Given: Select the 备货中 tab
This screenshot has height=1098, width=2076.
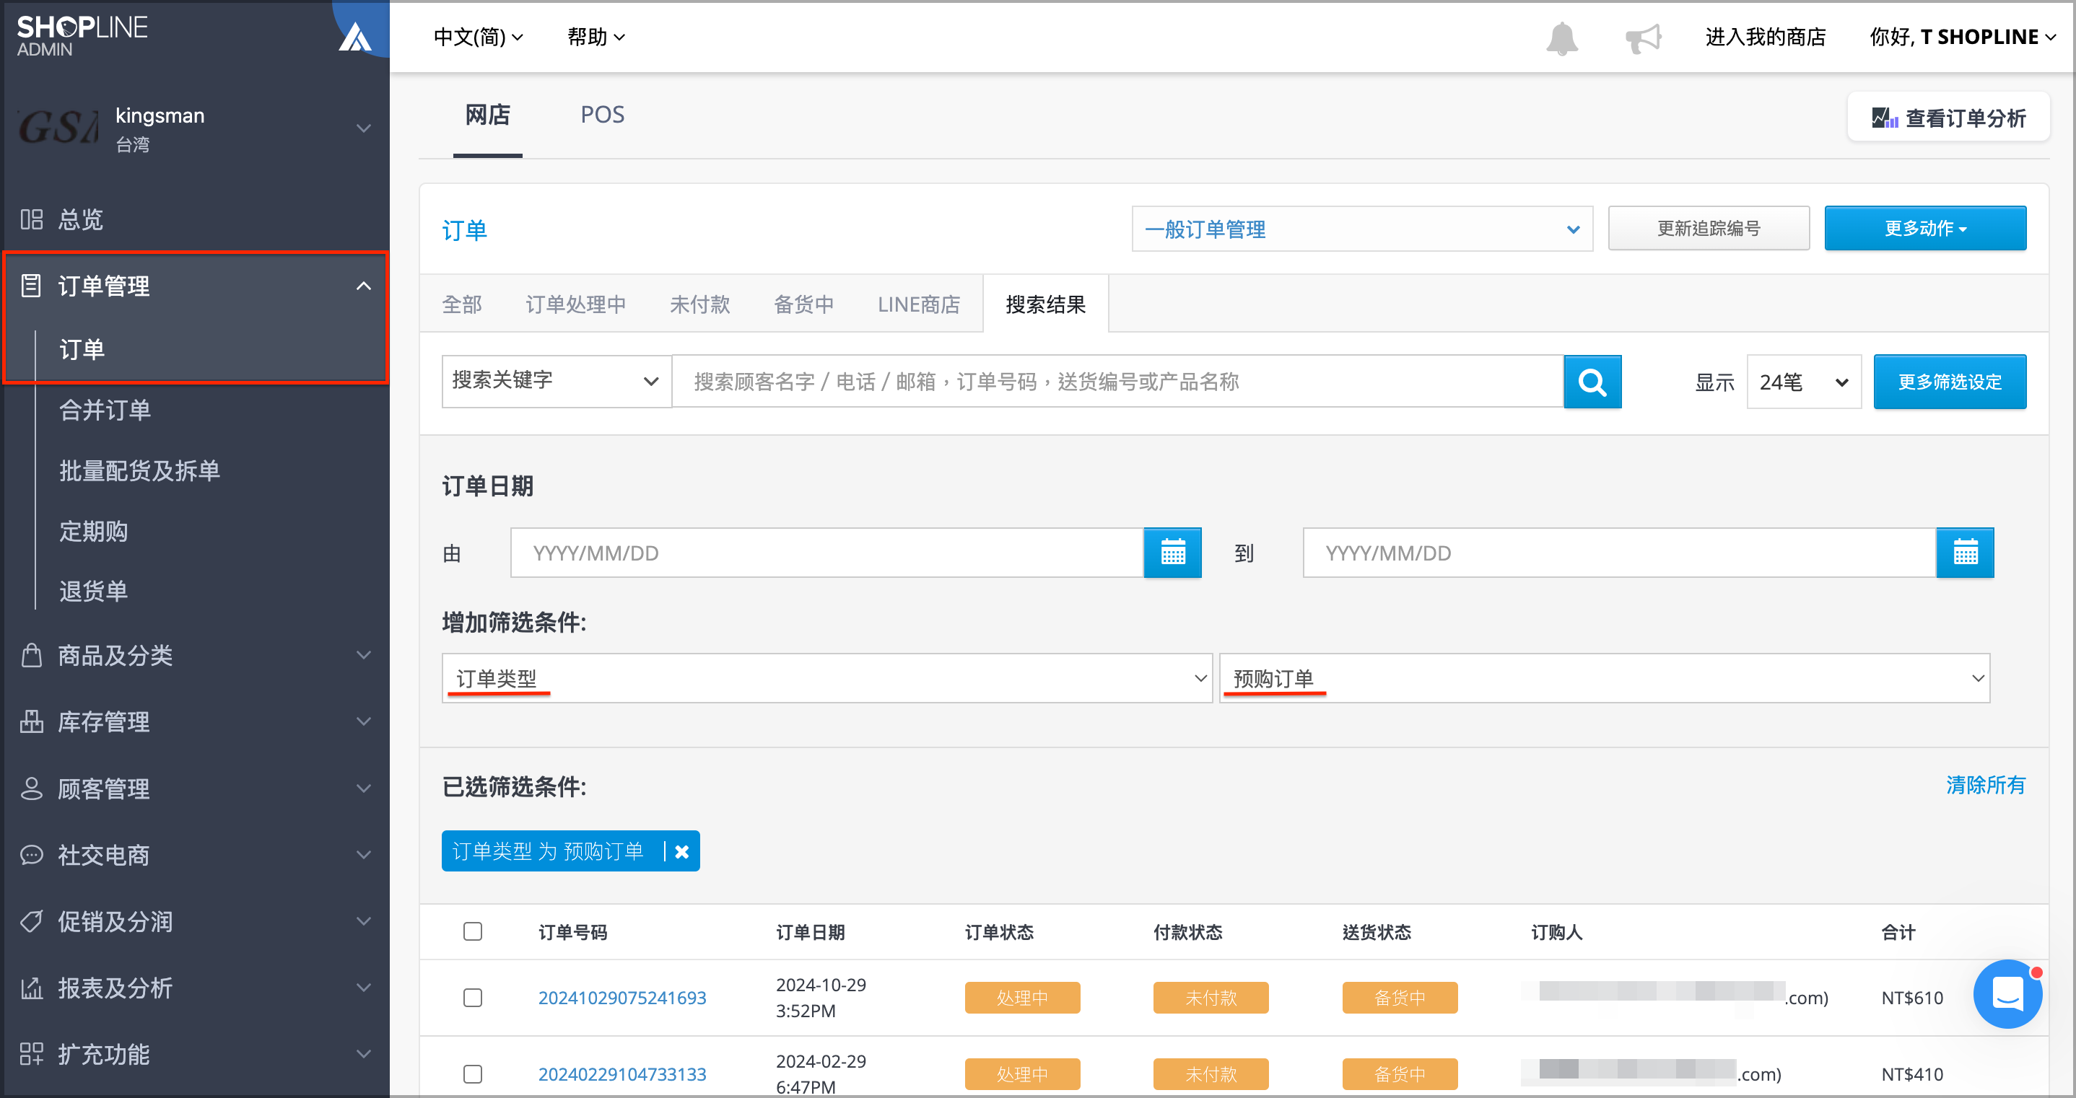Looking at the screenshot, I should [x=803, y=304].
